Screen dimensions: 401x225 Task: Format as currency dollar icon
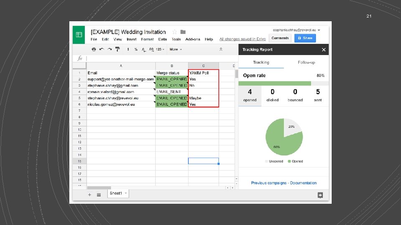coord(128,49)
